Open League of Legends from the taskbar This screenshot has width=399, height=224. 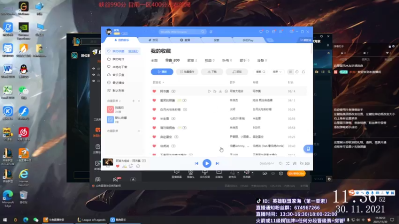[91, 220]
